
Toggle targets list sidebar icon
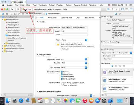click(x=36, y=17)
